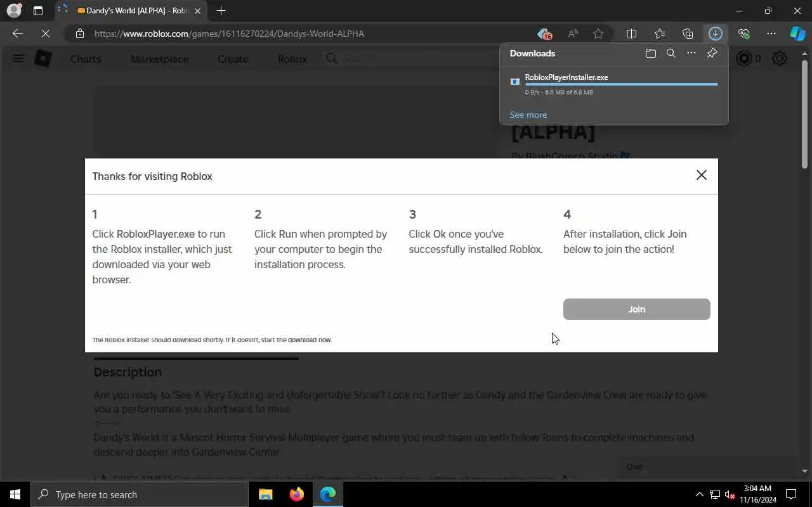Open the Favorites list icon
Image resolution: width=812 pixels, height=507 pixels.
[x=660, y=34]
